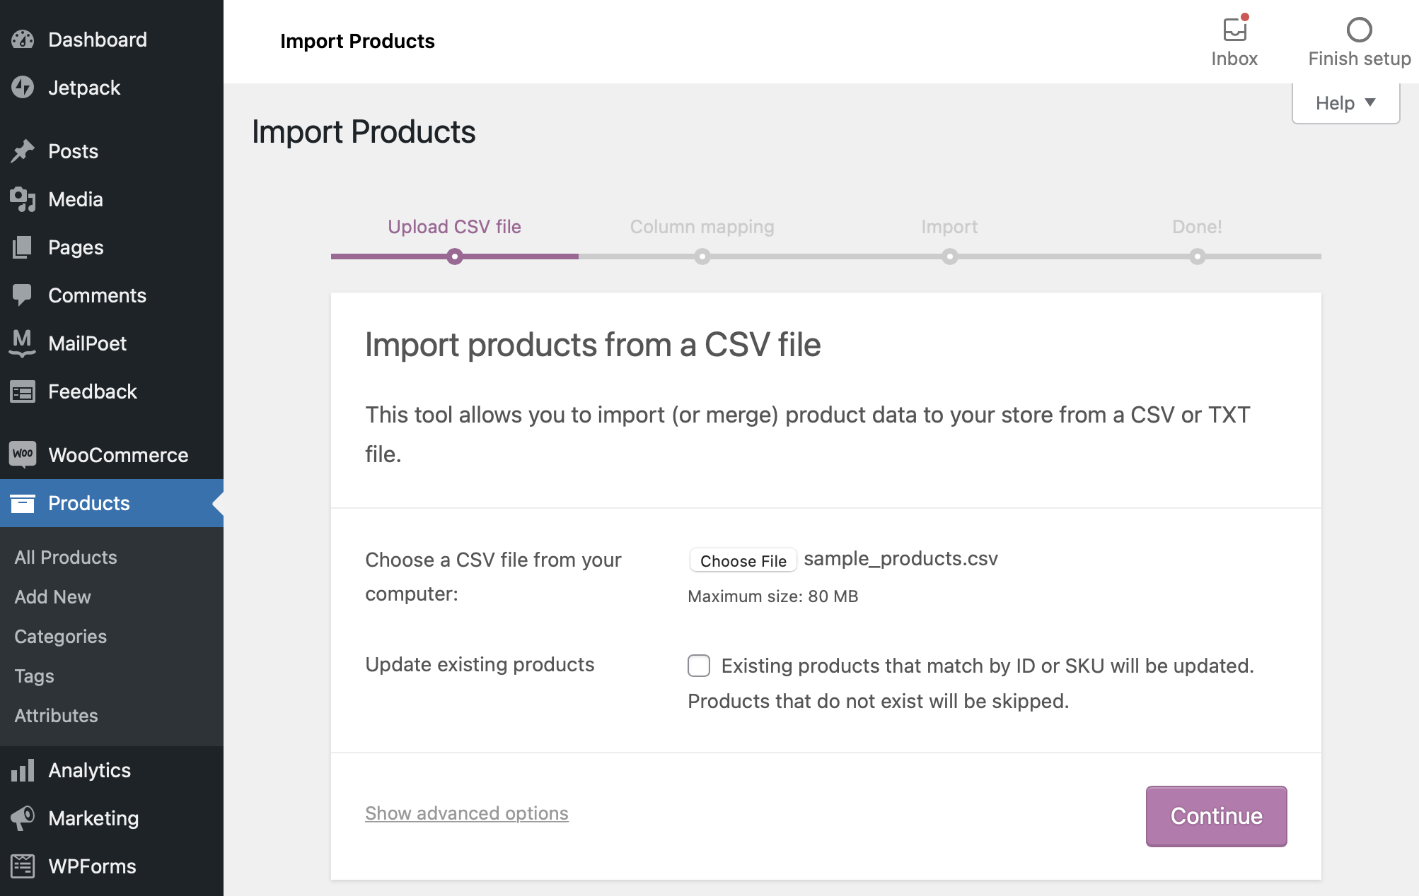The height and width of the screenshot is (896, 1419).
Task: Select the Attributes menu entry
Action: (57, 716)
